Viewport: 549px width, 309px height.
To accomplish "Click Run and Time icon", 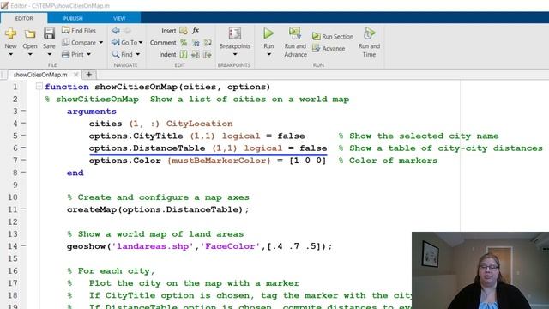I will click(369, 33).
